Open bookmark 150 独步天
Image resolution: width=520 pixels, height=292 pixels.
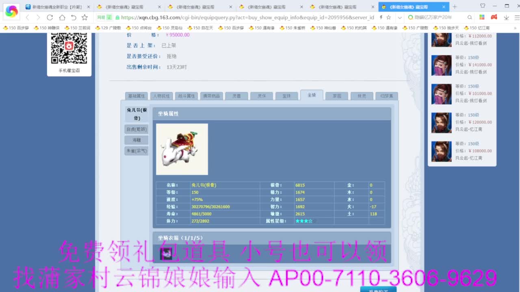click(x=446, y=28)
